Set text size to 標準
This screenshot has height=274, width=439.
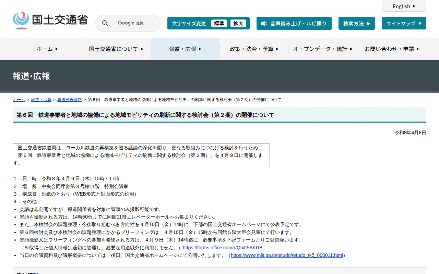tap(219, 23)
